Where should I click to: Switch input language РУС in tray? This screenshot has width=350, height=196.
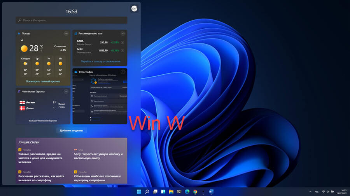pos(317,192)
